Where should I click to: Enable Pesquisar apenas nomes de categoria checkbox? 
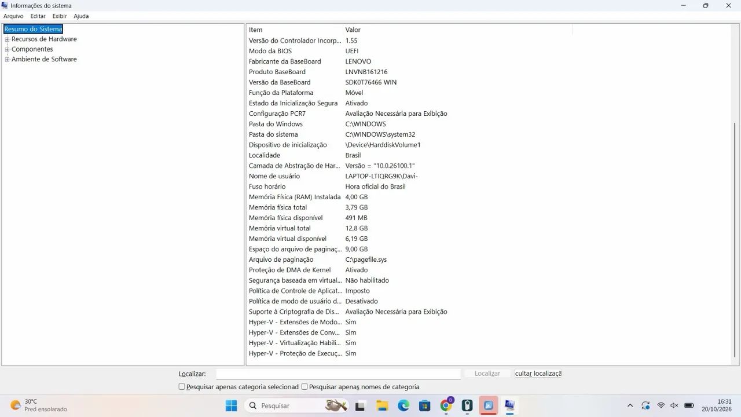click(x=305, y=386)
